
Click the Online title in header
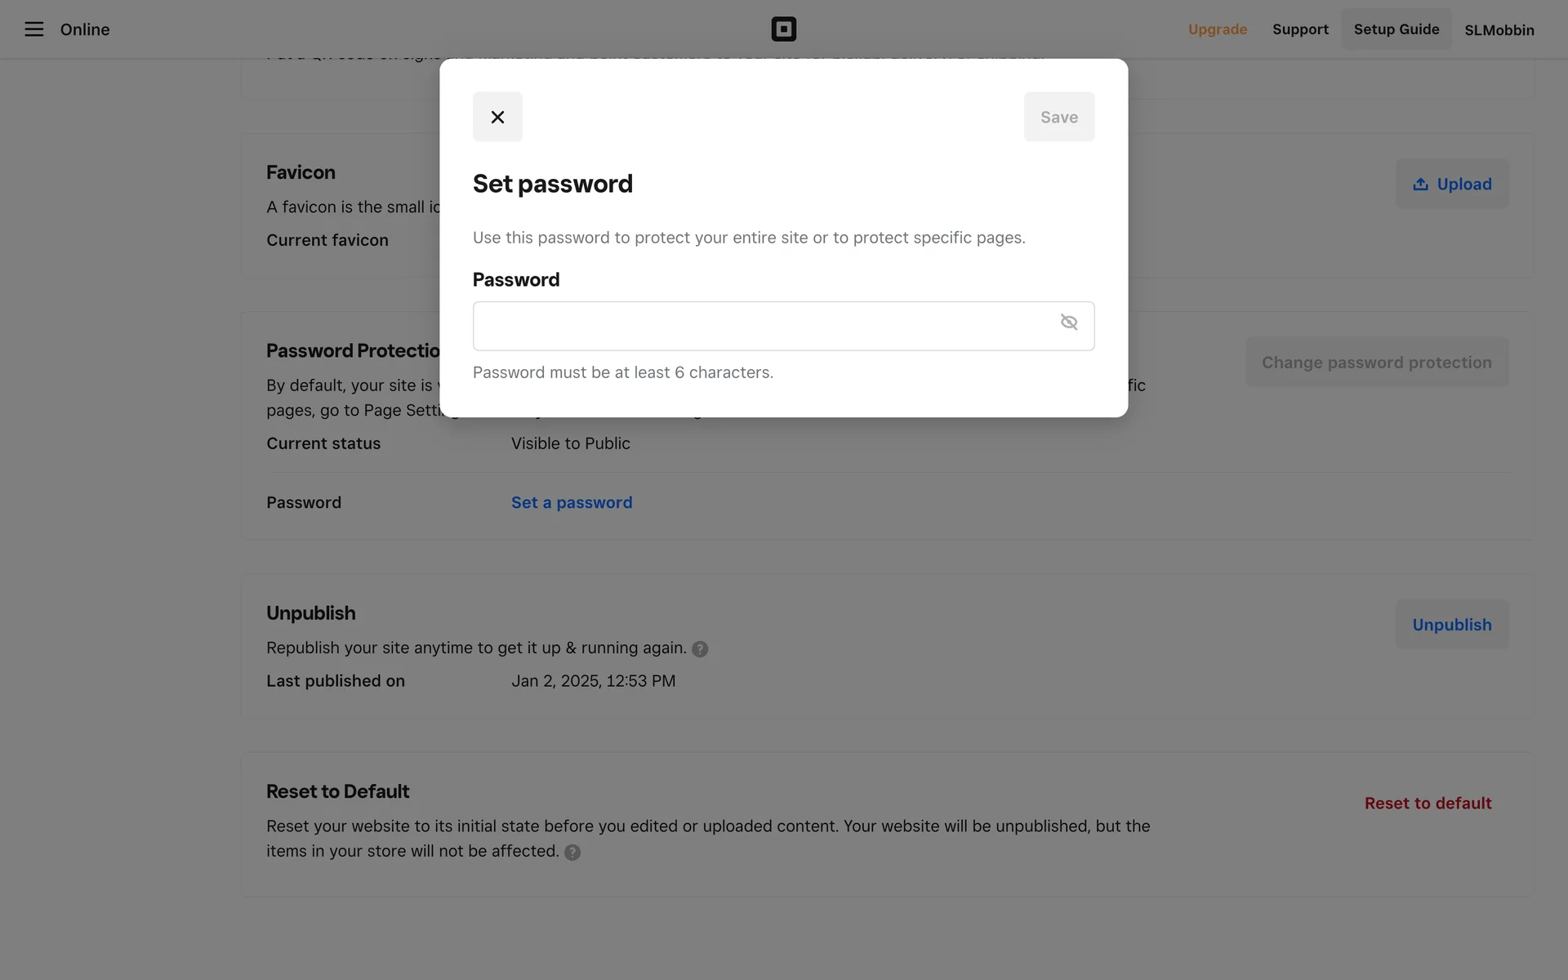[x=85, y=29]
